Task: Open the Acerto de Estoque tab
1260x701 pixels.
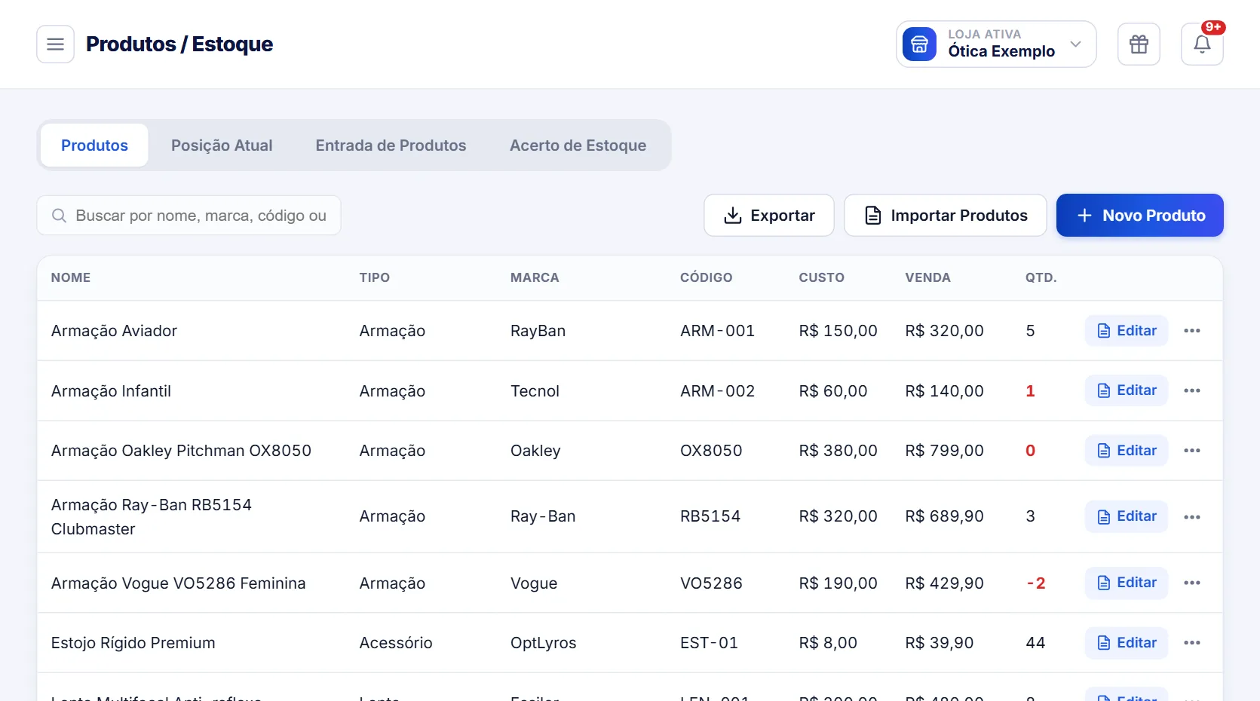Action: pos(578,145)
